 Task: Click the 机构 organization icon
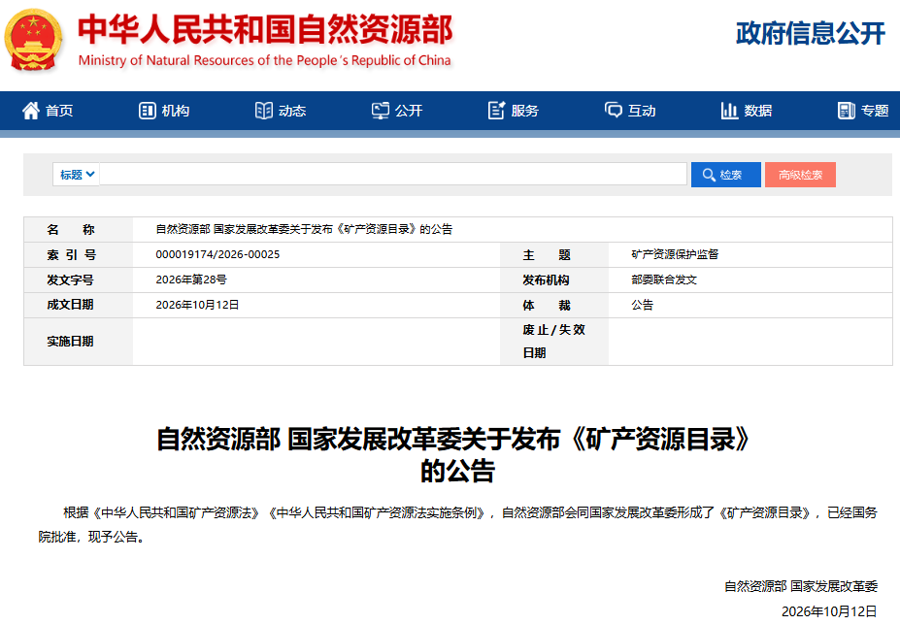tap(148, 111)
